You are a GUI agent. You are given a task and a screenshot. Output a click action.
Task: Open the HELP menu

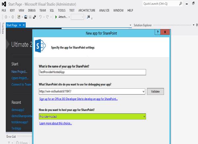point(130,10)
